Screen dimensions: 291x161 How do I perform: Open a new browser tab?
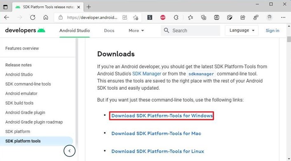(x=89, y=7)
